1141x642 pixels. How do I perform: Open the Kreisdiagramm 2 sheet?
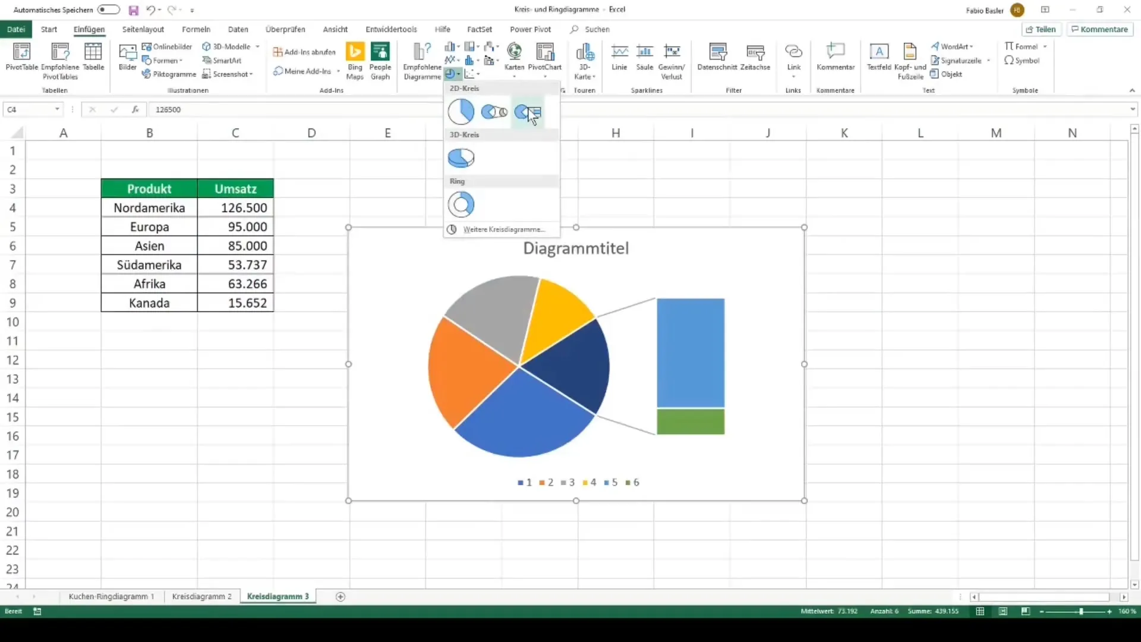tap(201, 596)
